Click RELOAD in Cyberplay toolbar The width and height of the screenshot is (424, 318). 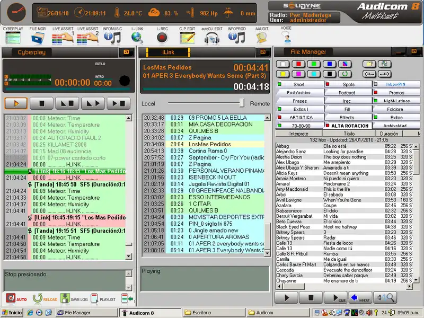point(45,298)
